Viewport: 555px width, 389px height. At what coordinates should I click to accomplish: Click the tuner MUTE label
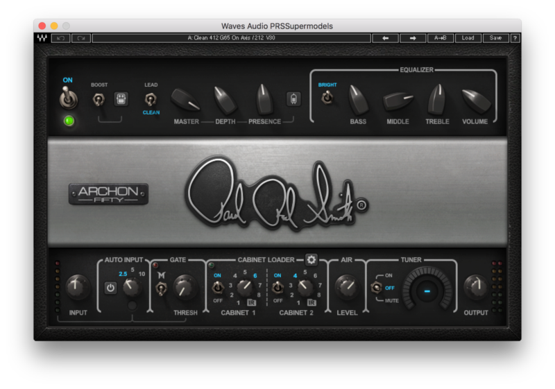pos(391,301)
